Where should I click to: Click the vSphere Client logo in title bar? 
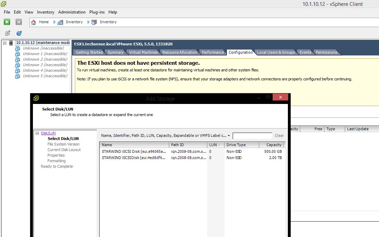(3, 4)
